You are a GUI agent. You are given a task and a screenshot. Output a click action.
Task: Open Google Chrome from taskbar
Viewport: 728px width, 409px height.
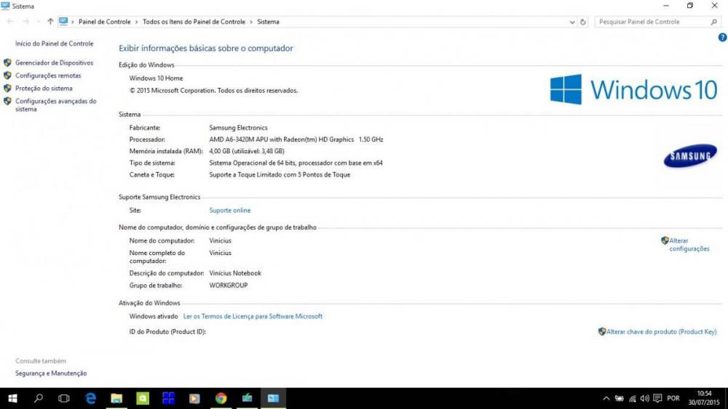pos(221,398)
